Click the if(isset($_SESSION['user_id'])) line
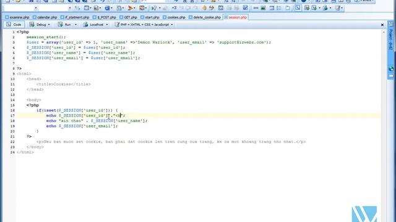The height and width of the screenshot is (222, 396). (x=77, y=110)
